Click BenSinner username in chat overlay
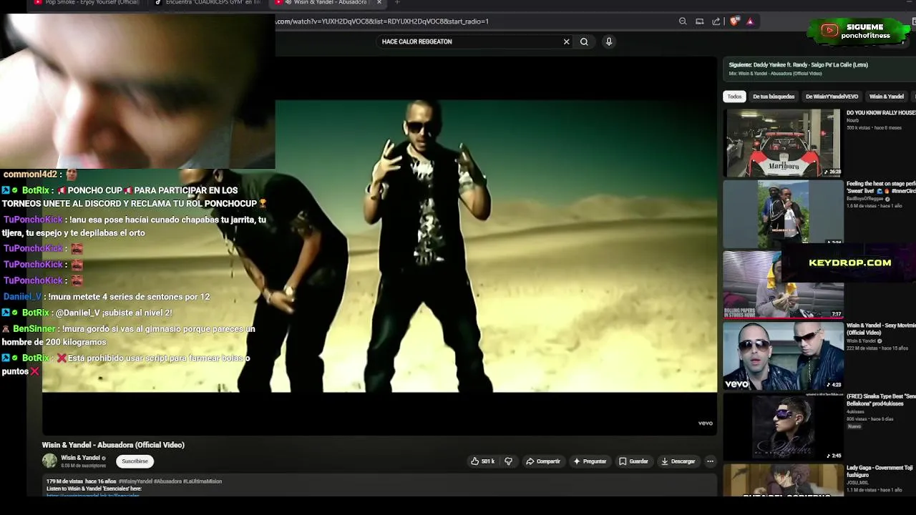Screen dimensions: 916x515 tap(34, 329)
